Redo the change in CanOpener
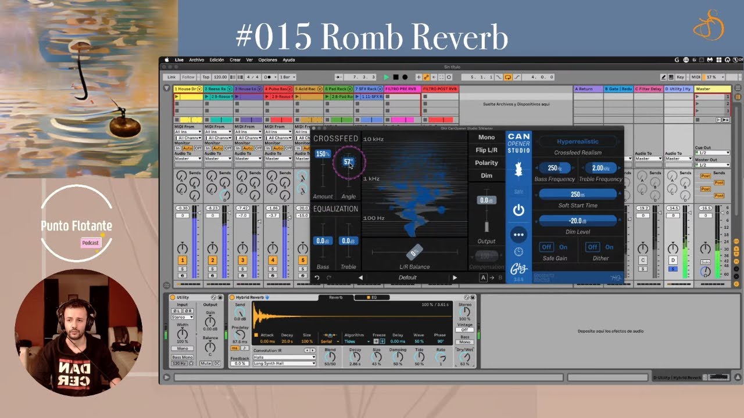Screen dimensions: 744x418 [x=329, y=278]
